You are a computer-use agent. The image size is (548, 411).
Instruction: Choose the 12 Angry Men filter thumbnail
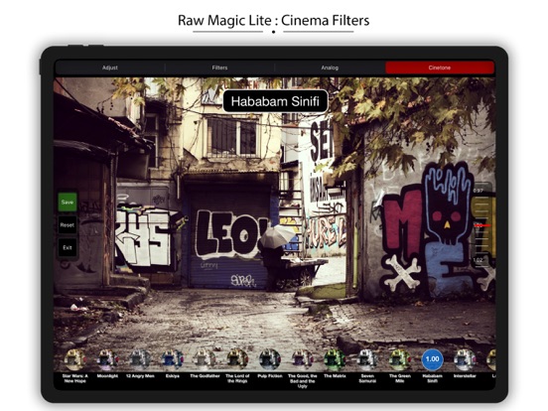click(140, 359)
